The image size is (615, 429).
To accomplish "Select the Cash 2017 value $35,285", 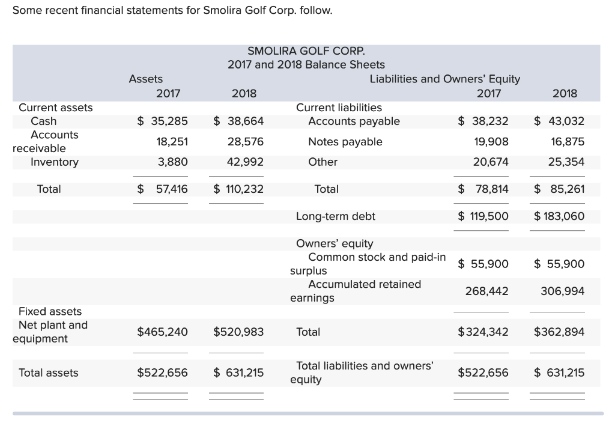I will 162,121.
